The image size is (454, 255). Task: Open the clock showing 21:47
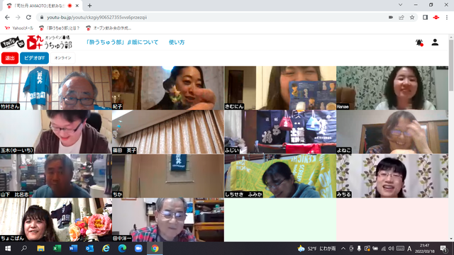point(425,249)
